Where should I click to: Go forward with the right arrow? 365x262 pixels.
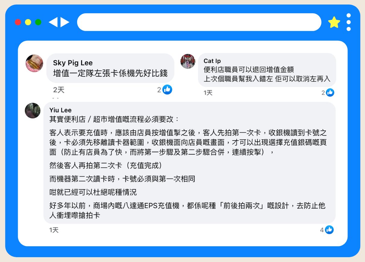coord(65,22)
